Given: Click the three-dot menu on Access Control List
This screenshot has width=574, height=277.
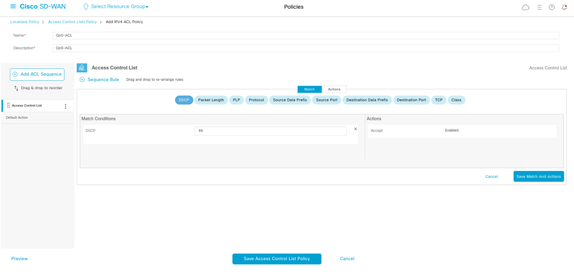Looking at the screenshot, I should click(66, 106).
